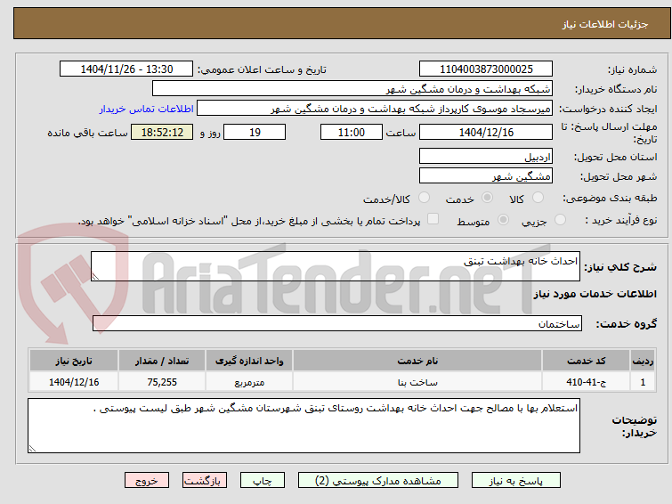672x504 pixels.
Task: Open مشاهده مدارک پیوستی (2) attachments
Action: pyautogui.click(x=378, y=481)
